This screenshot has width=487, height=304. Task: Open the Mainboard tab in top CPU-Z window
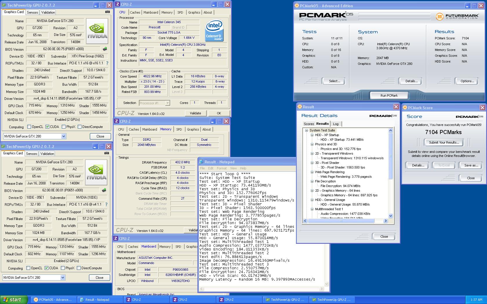coord(151,12)
